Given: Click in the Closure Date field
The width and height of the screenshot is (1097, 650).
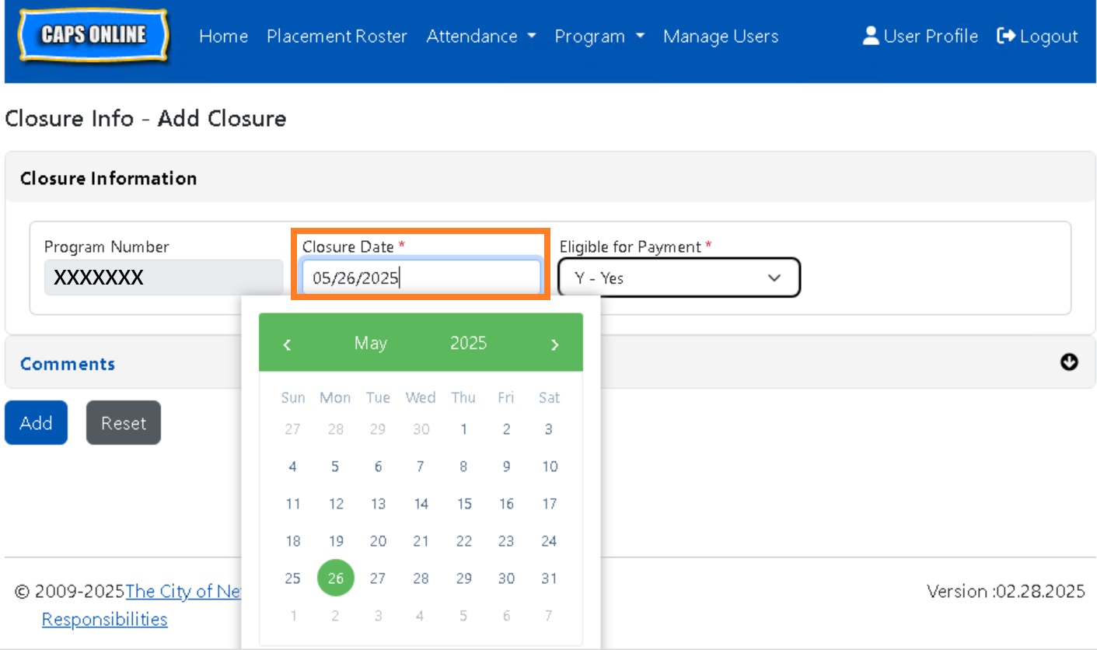Looking at the screenshot, I should coord(421,278).
